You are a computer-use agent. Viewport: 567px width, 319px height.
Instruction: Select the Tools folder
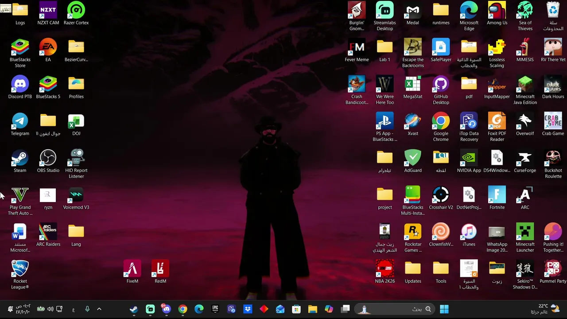(441, 272)
